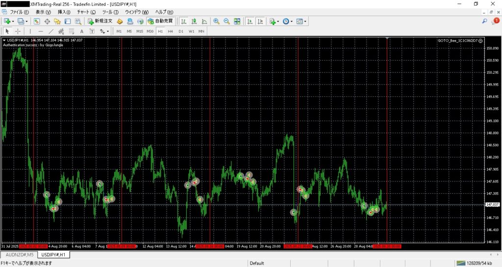Click the zoom out magnifier icon
The height and width of the screenshot is (267, 502).
(x=226, y=22)
